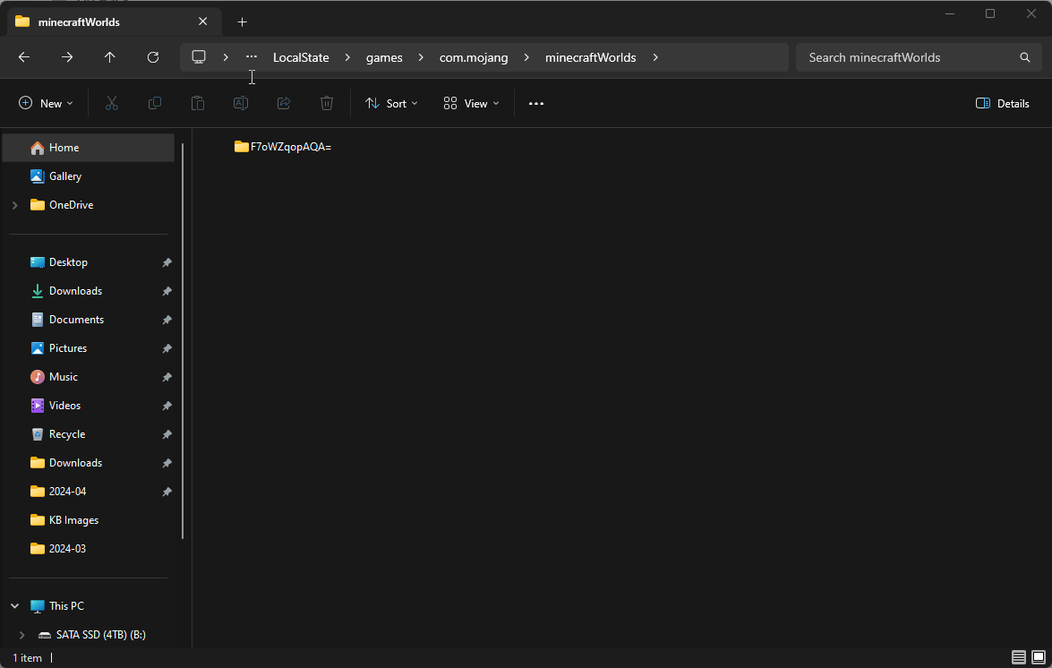Switch to details list view in status bar
Screen dimensions: 1052x668
click(1019, 657)
